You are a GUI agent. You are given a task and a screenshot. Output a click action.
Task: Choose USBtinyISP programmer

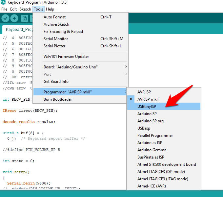[164, 107]
